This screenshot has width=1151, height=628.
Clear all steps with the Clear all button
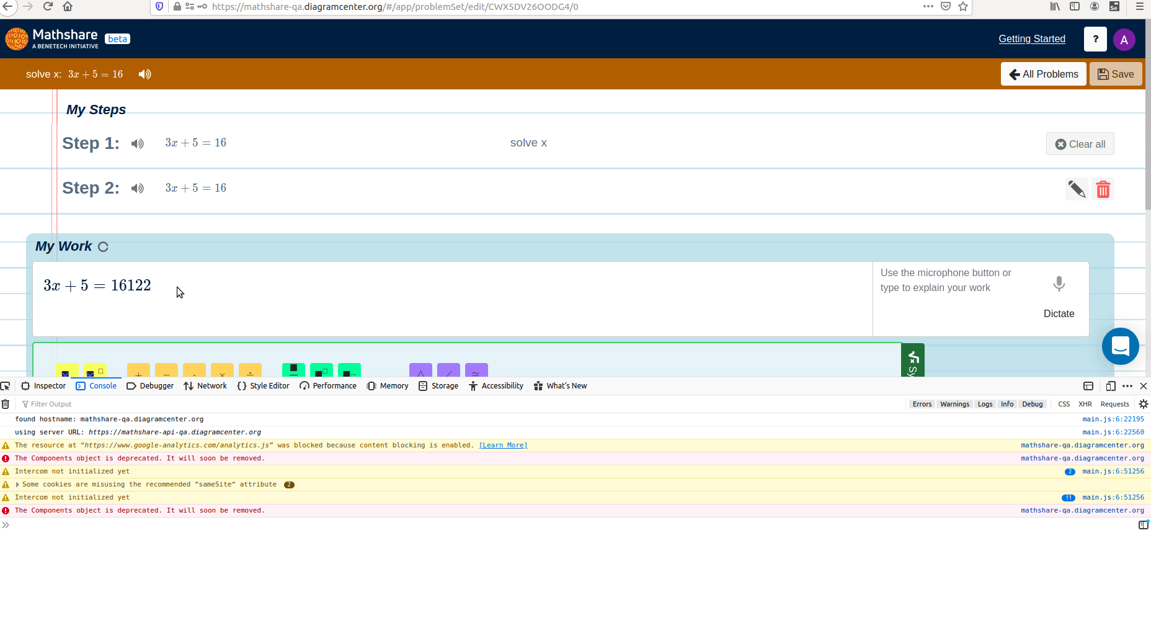(x=1080, y=143)
